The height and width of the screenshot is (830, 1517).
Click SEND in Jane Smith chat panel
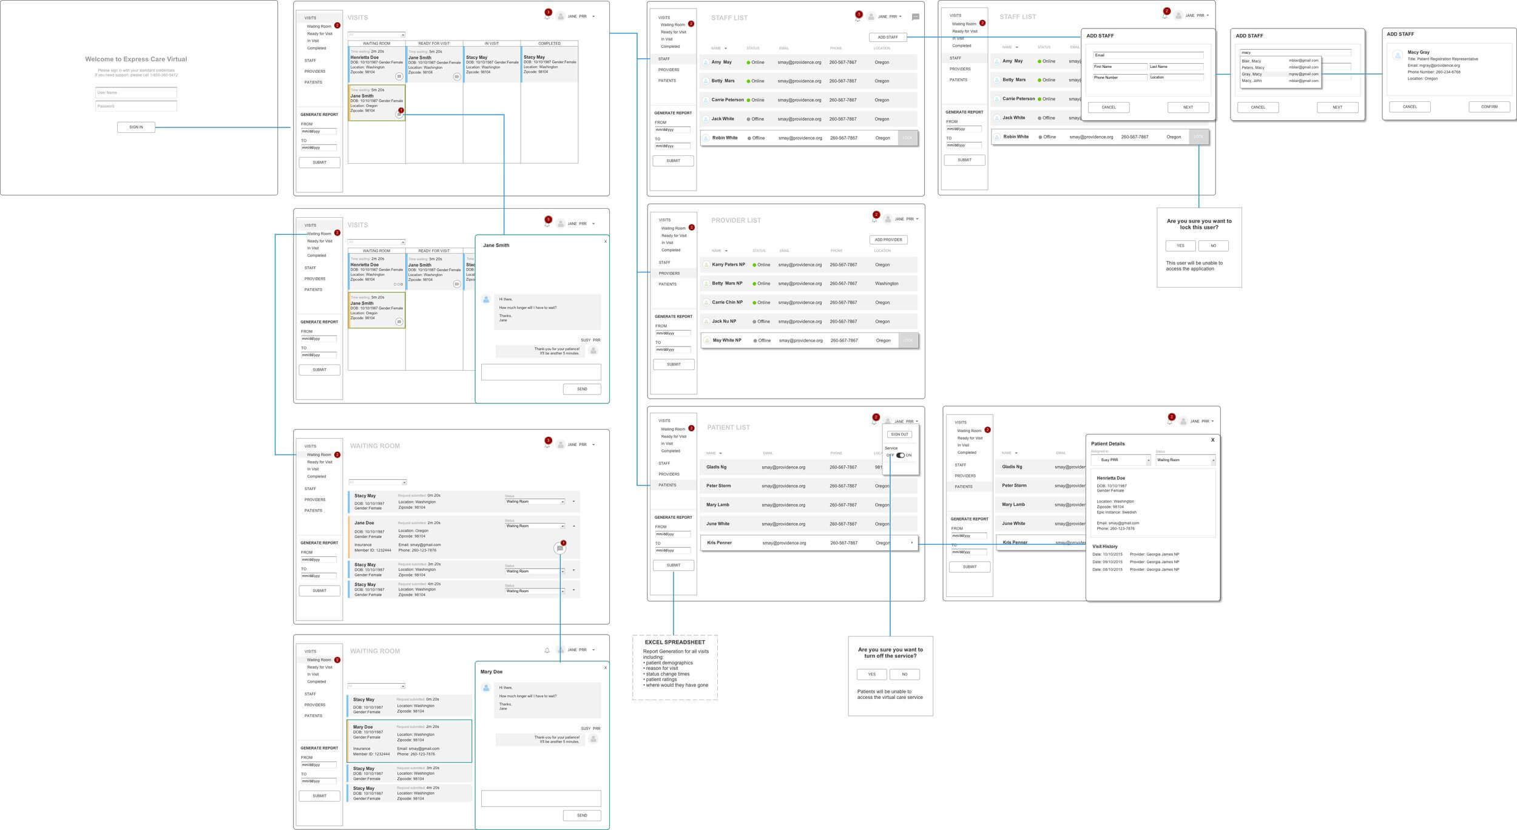tap(582, 389)
